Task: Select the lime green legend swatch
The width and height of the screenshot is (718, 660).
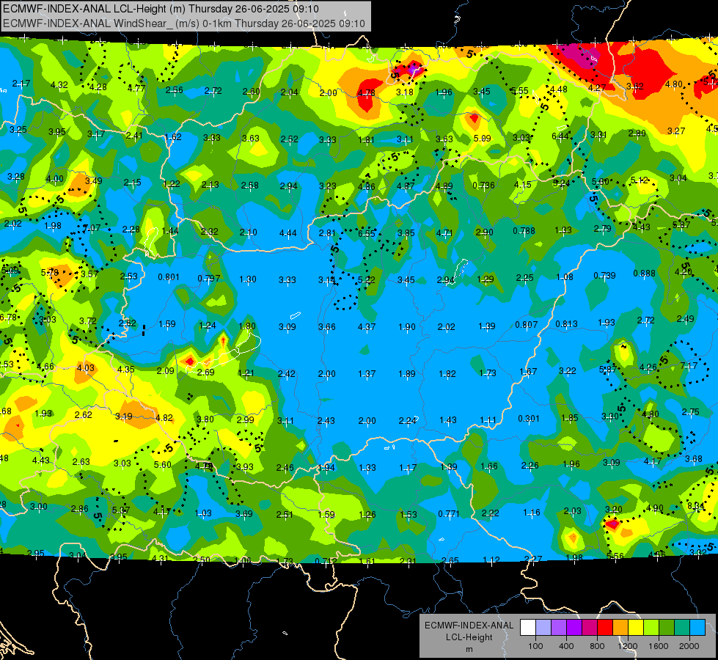Action: [x=651, y=627]
